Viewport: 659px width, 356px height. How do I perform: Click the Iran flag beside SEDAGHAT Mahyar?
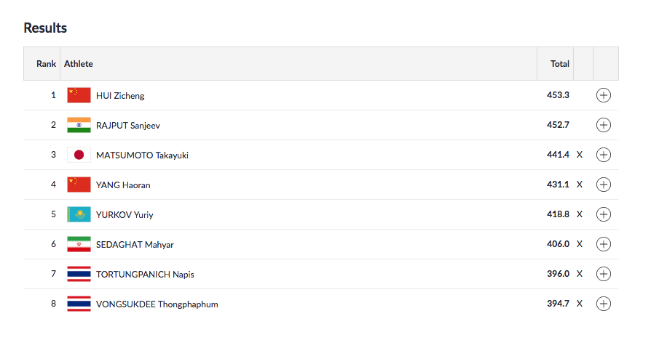[x=79, y=244]
